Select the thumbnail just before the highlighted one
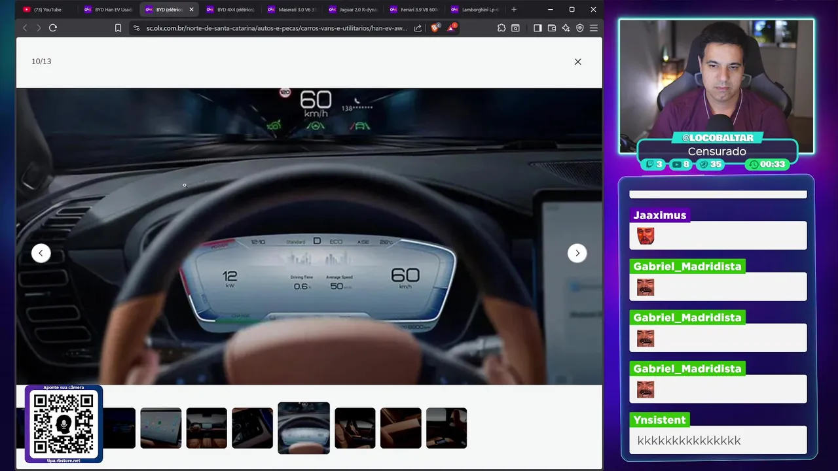The image size is (838, 471). 252,428
